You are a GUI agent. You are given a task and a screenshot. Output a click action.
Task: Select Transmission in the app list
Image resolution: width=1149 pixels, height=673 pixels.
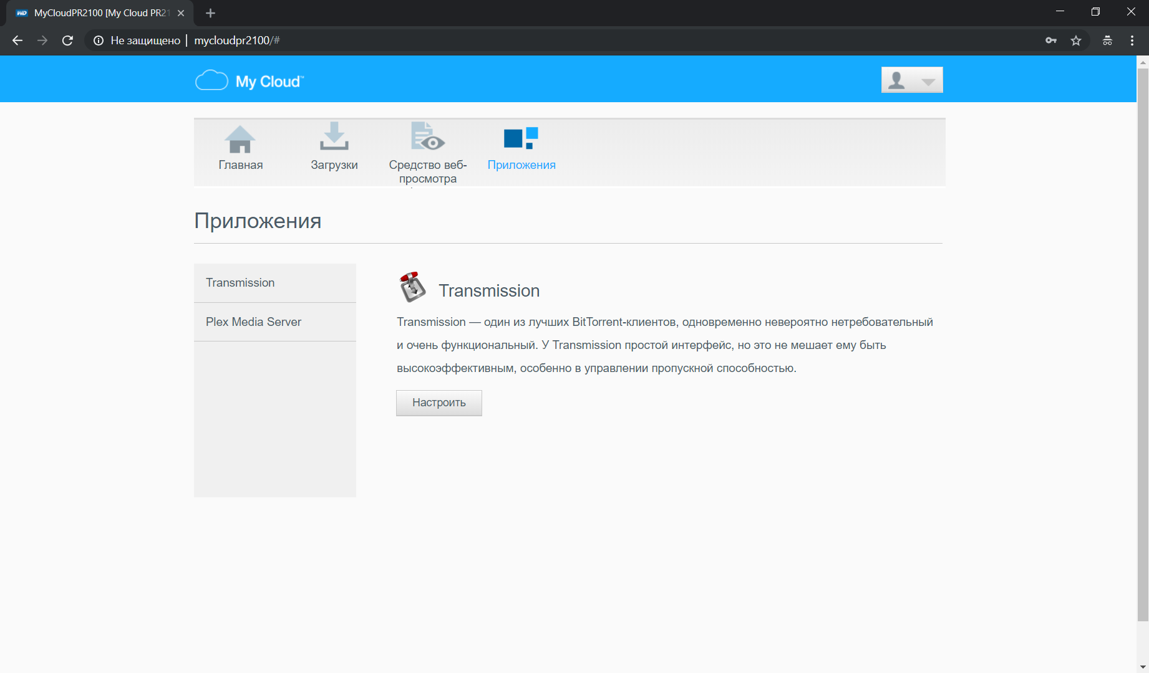(275, 283)
